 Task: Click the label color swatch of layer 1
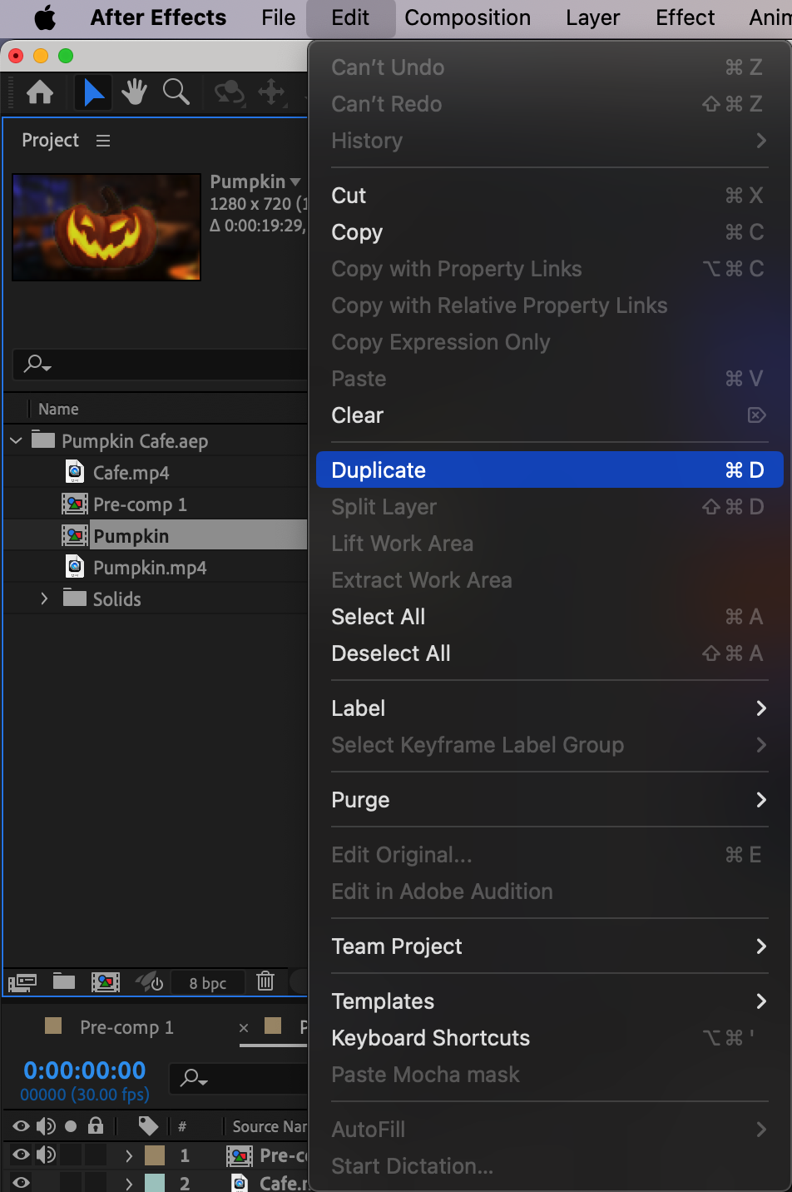[x=155, y=1155]
